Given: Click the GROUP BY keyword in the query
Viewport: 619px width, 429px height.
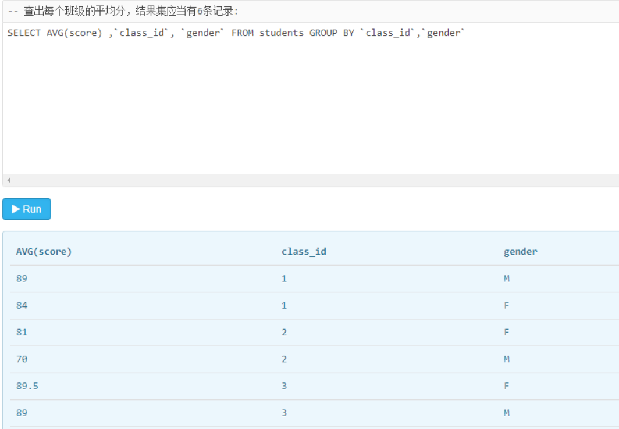Looking at the screenshot, I should click(332, 33).
